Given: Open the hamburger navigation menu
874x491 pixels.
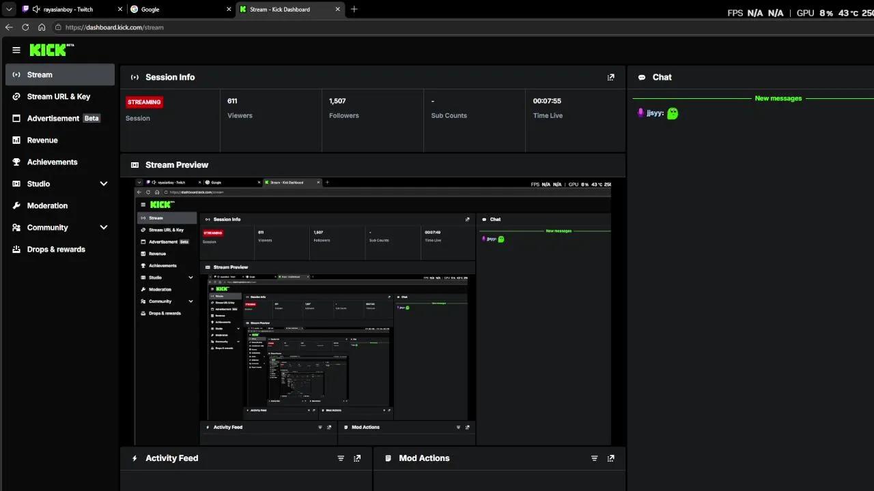Looking at the screenshot, I should (x=16, y=50).
